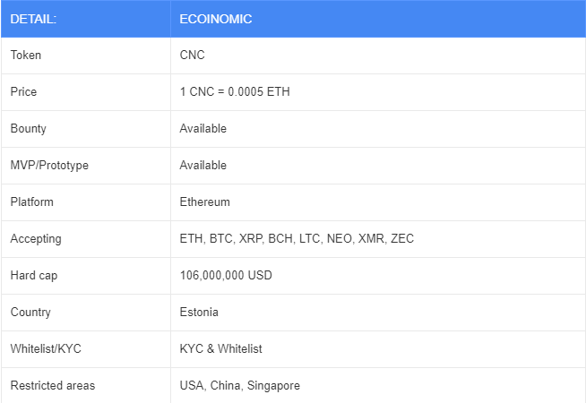
Task: Click the 1 CNC = 0.0005 ETH text
Action: click(235, 92)
